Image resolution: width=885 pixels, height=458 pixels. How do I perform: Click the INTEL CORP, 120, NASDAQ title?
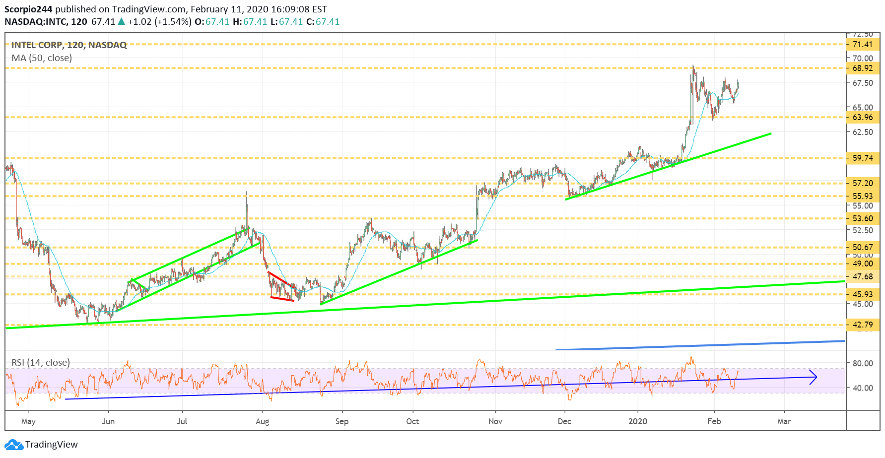pos(69,45)
